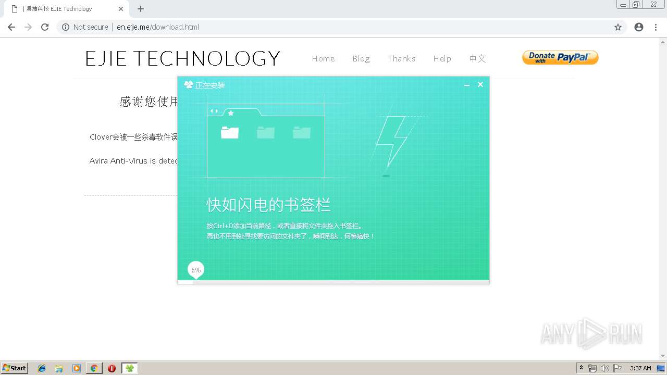Open a new browser tab
The height and width of the screenshot is (375, 667).
pos(141,9)
